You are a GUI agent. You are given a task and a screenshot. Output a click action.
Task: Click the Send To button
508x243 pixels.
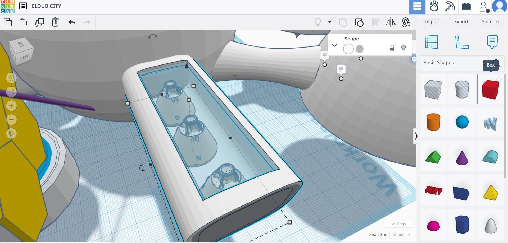(490, 22)
